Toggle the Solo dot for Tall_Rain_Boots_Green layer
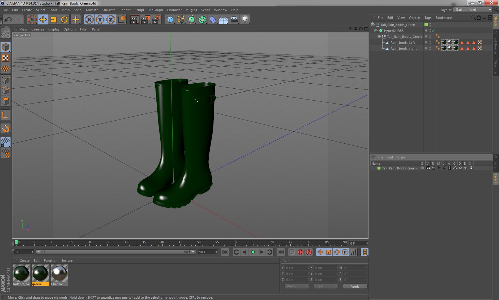Viewport: 499px width, 300px height. pos(423,168)
